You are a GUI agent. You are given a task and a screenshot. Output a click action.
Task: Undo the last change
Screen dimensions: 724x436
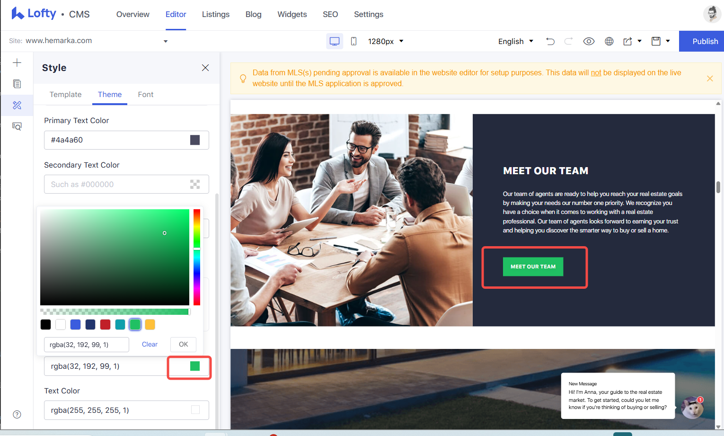tap(550, 41)
